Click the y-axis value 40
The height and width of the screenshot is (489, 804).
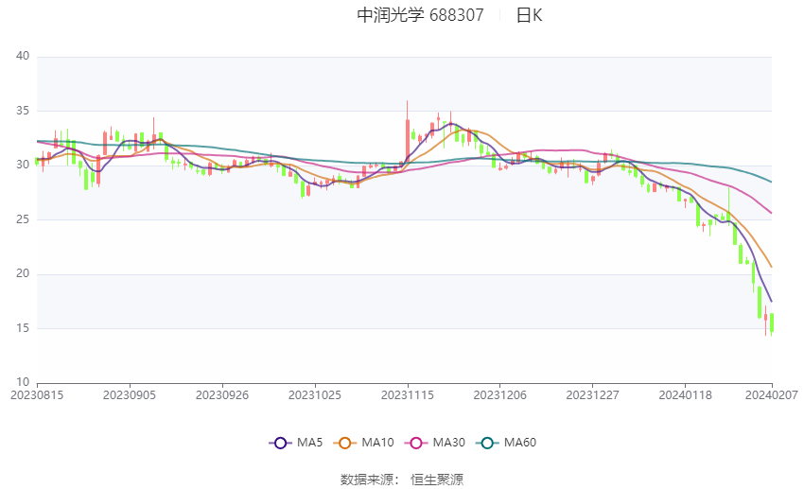pos(23,56)
